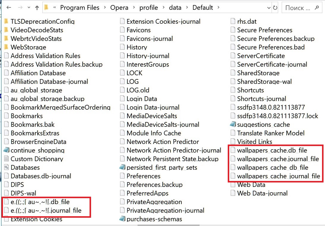
Task: Navigate to data breadcrumb segment
Action: pyautogui.click(x=175, y=8)
